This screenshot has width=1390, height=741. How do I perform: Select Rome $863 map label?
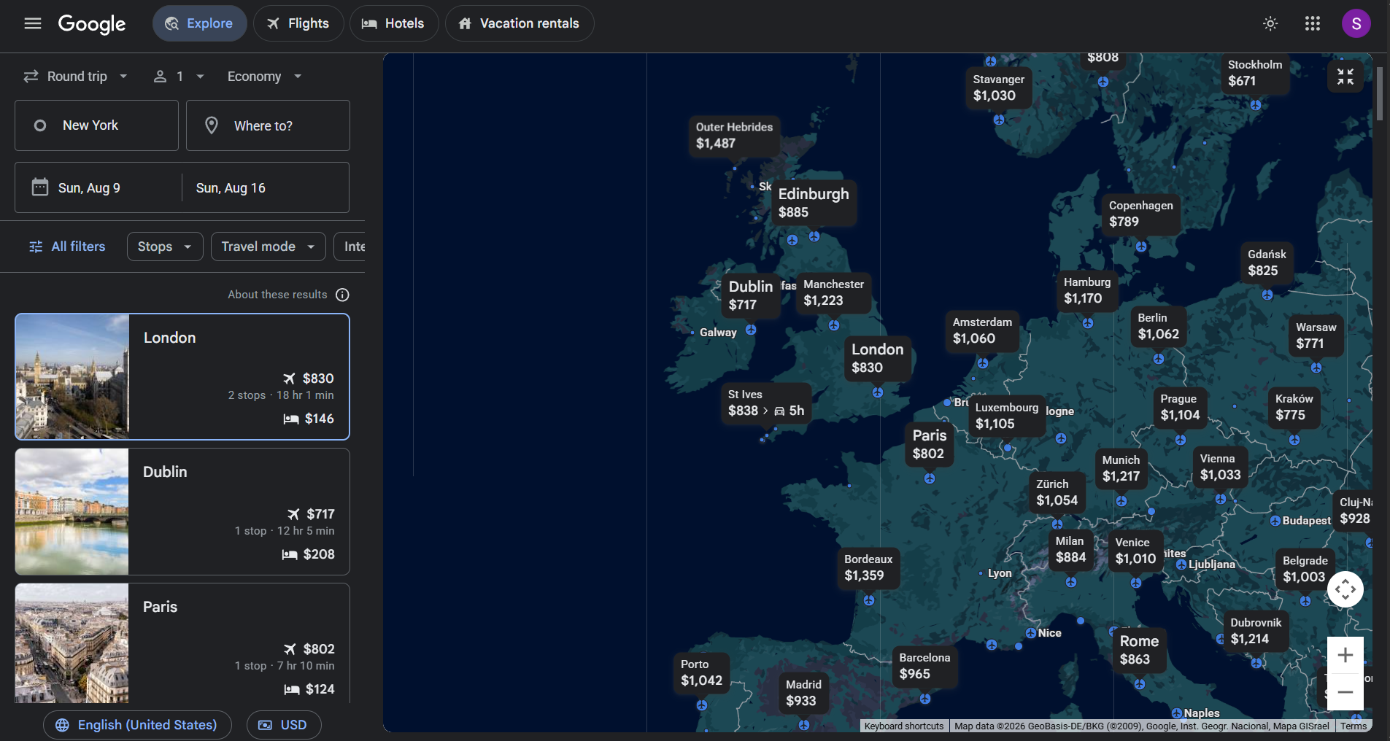point(1139,650)
